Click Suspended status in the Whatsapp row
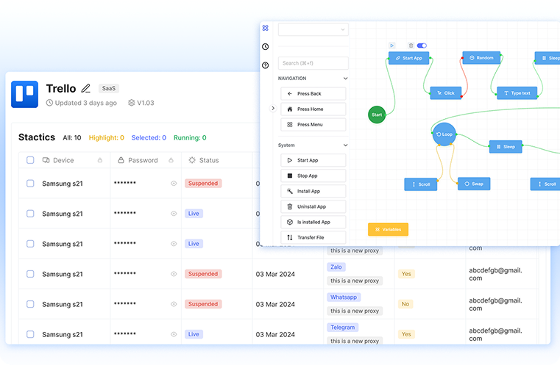This screenshot has height=365, width=560. (203, 304)
